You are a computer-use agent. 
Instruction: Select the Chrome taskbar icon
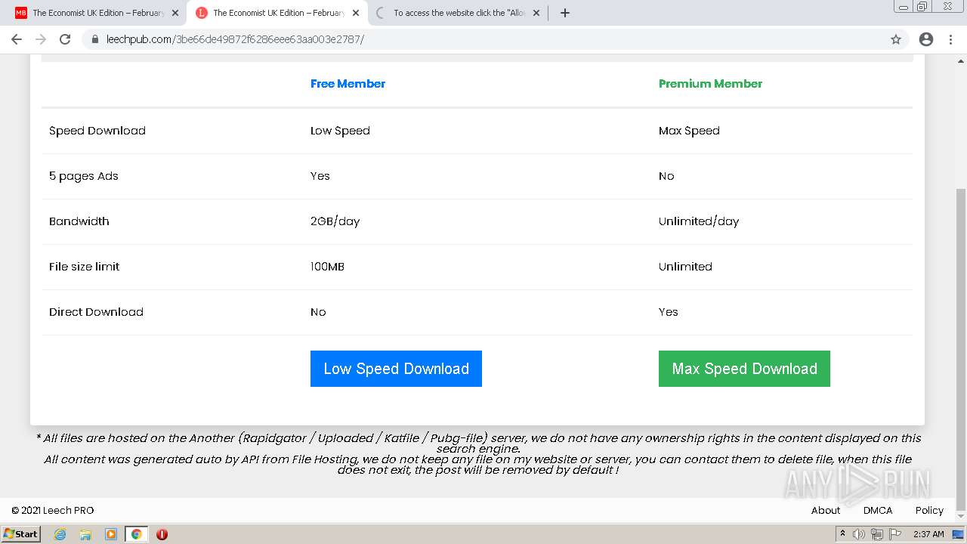[x=136, y=534]
